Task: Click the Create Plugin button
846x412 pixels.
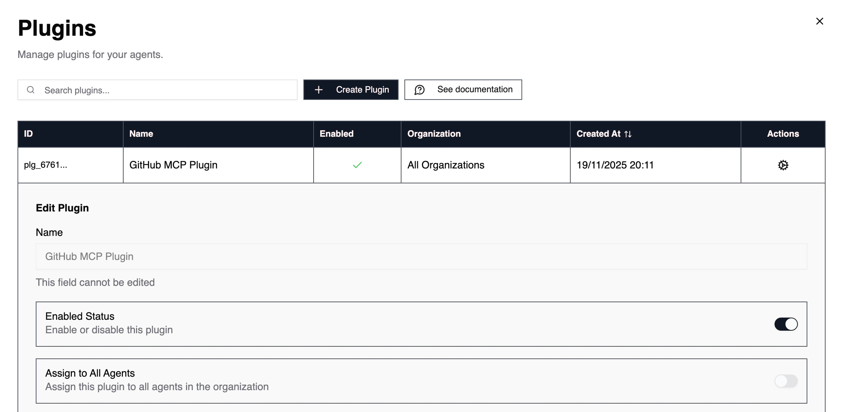Action: (351, 90)
